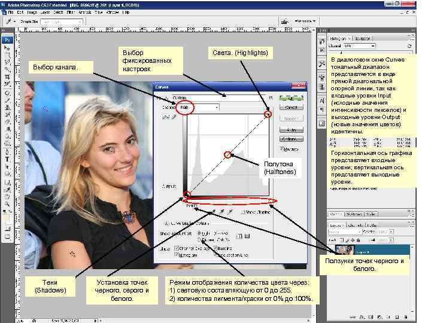Pick the white point eyedropper in Curves
Viewport: 431px width, 323px height.
[230, 212]
